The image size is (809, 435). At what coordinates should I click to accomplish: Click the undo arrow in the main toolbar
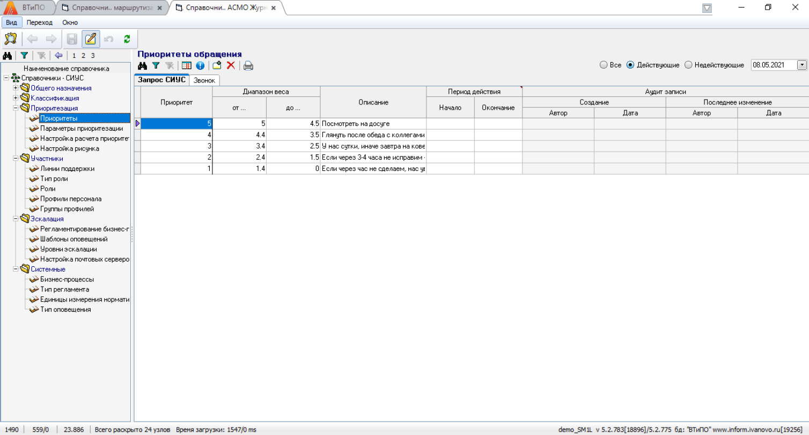109,39
